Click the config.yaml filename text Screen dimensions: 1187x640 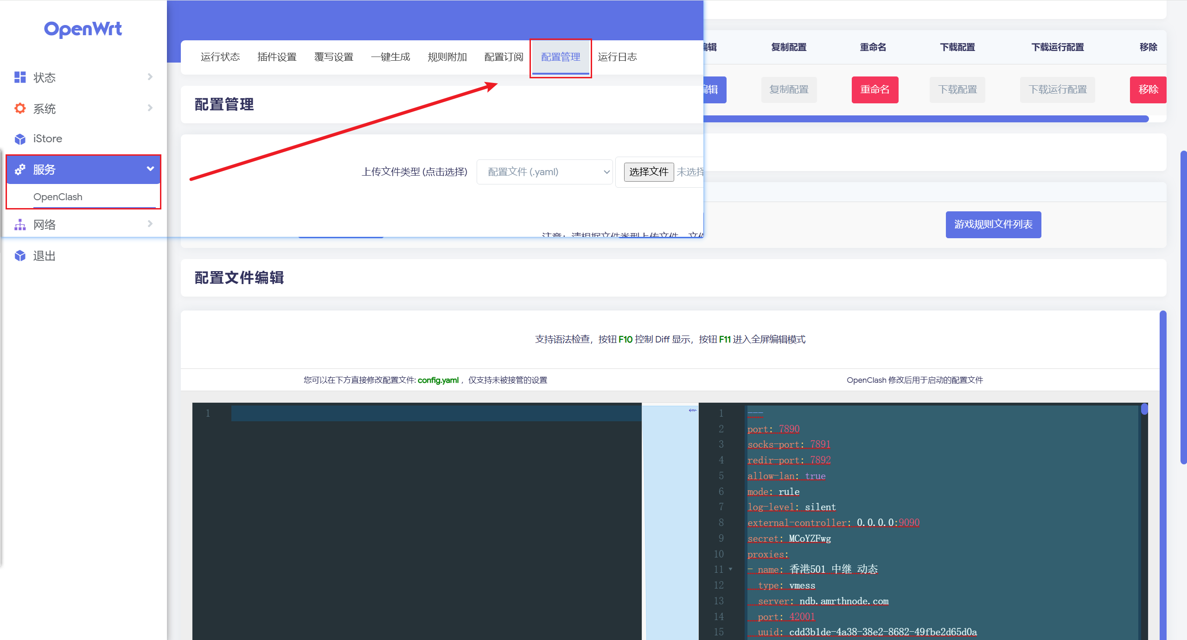(x=438, y=380)
